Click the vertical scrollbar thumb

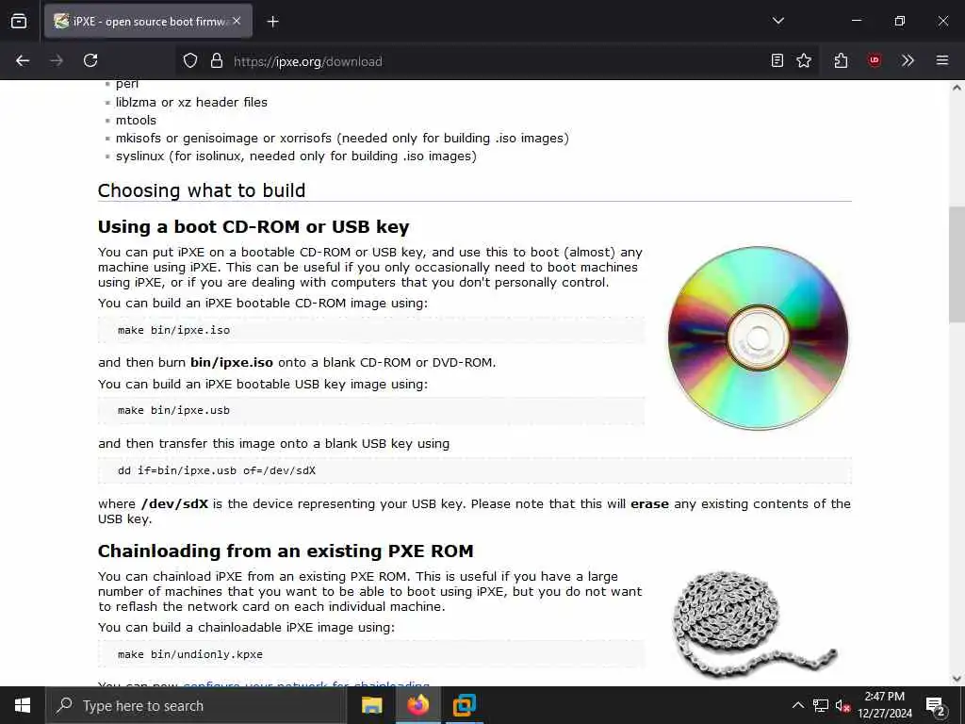(957, 265)
